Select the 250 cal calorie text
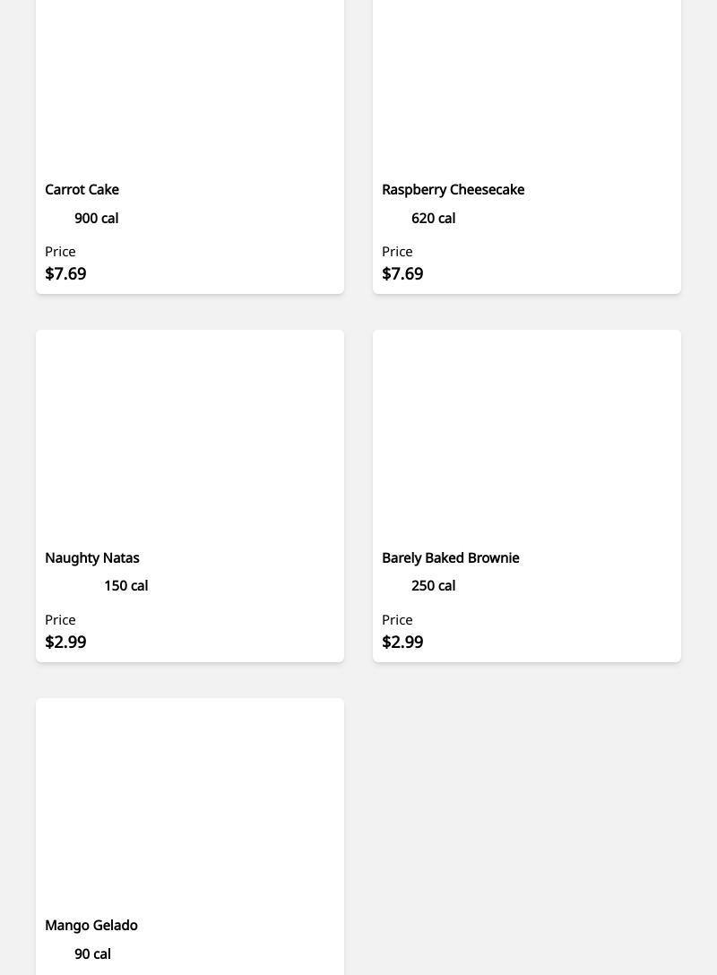 tap(433, 586)
